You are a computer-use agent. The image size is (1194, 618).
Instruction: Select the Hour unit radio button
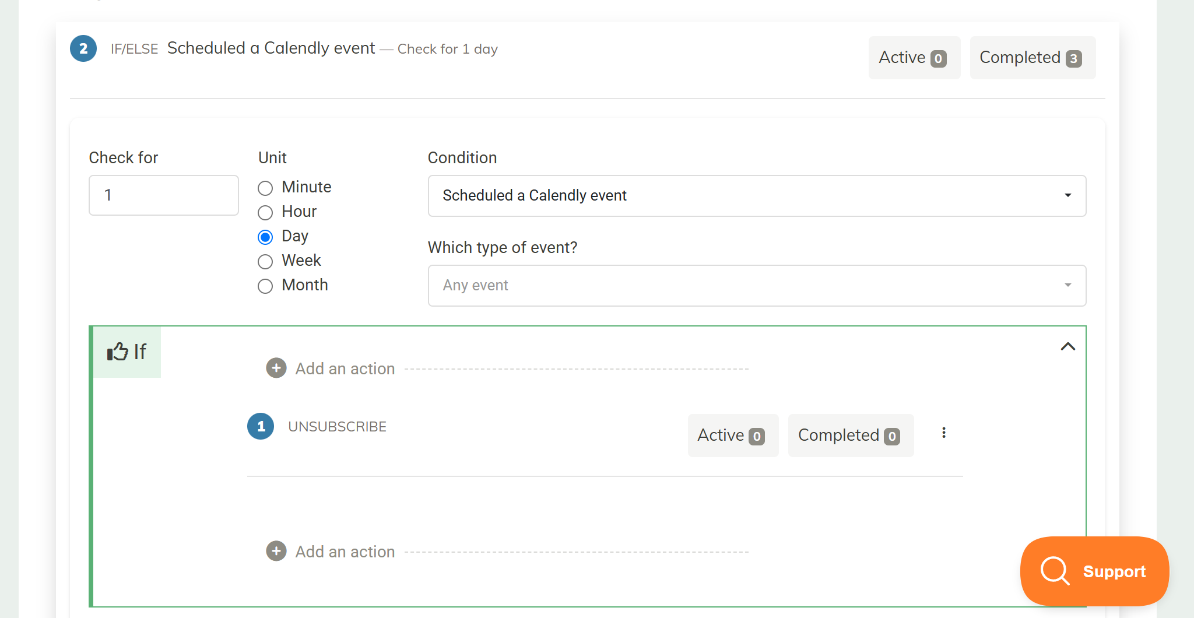click(266, 212)
